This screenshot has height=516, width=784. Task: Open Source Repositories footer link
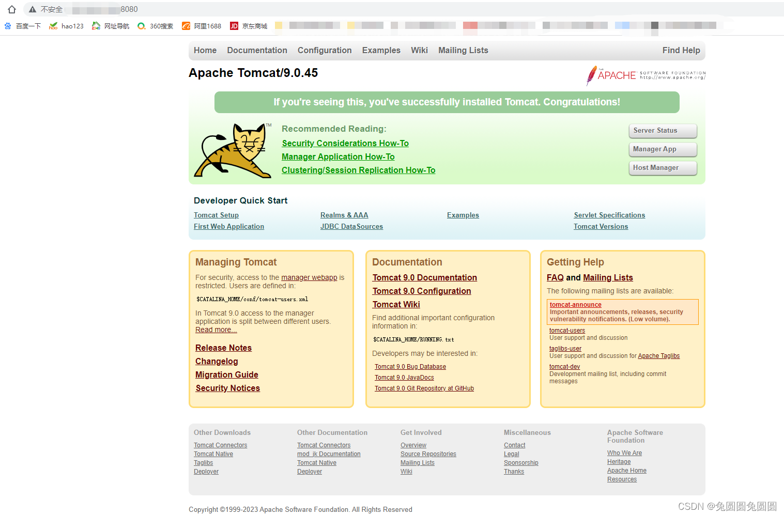pos(428,454)
